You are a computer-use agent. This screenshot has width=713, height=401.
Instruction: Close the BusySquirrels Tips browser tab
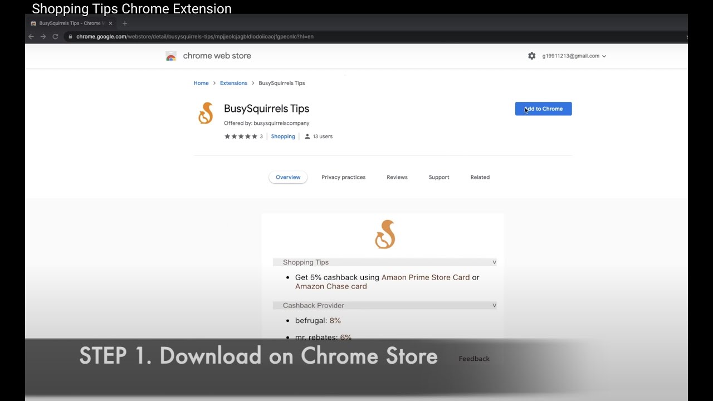pyautogui.click(x=110, y=23)
